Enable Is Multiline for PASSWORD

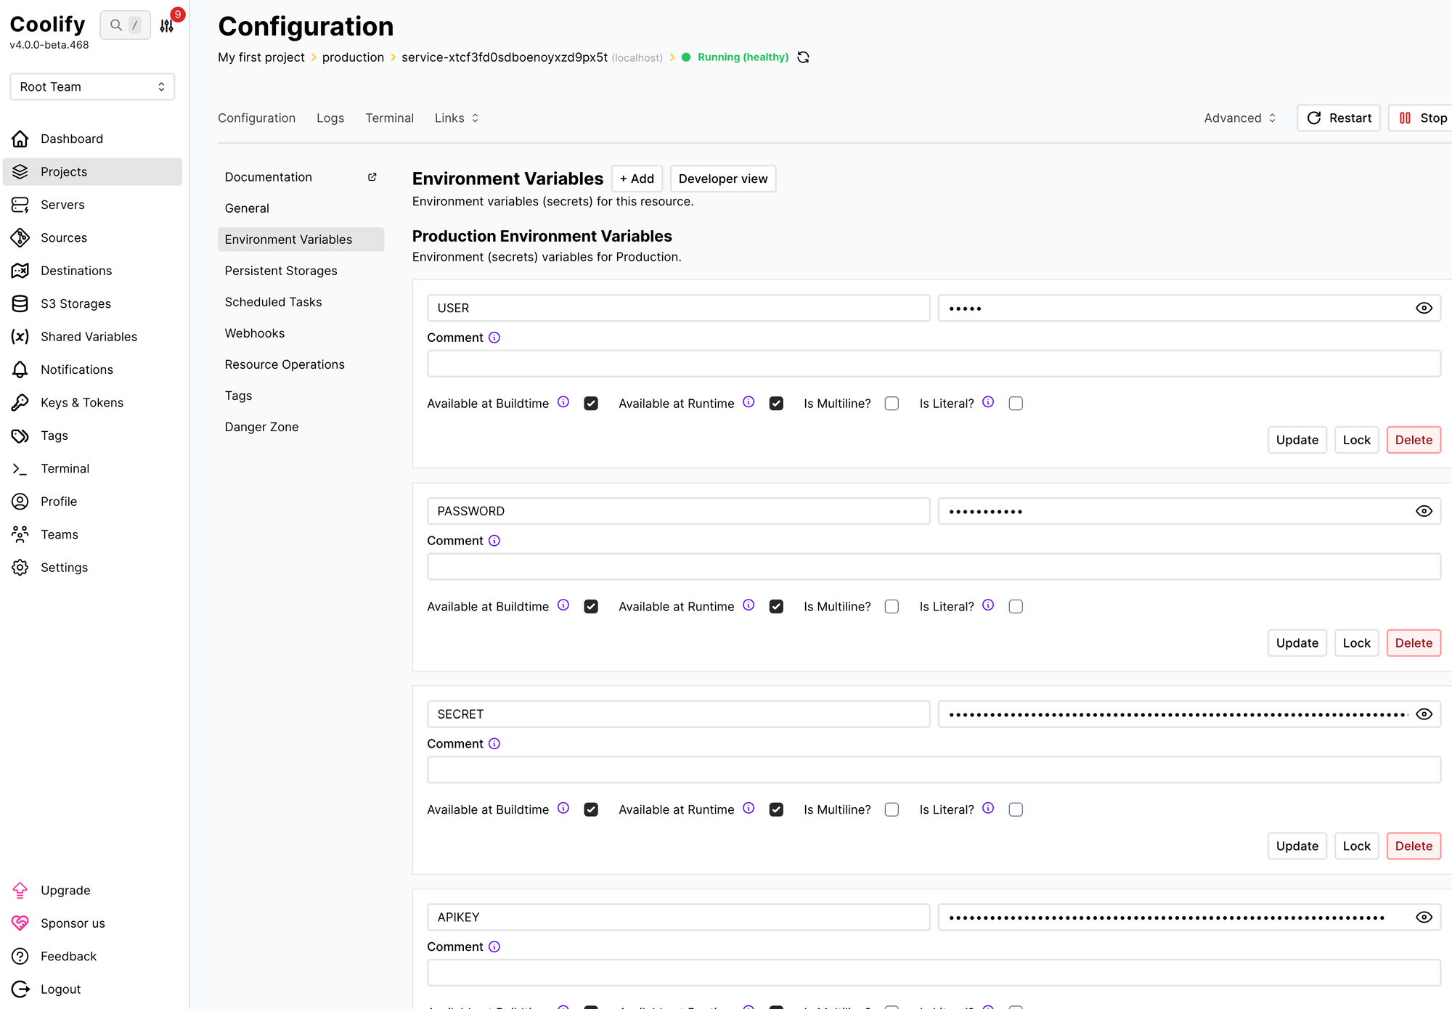click(x=892, y=607)
